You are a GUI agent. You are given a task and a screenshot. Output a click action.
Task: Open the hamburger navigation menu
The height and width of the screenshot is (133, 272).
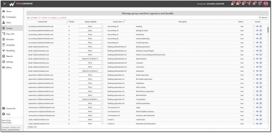pos(5,4)
